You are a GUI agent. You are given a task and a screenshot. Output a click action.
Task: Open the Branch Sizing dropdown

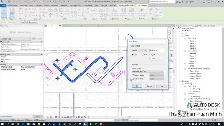pyautogui.click(x=148, y=71)
